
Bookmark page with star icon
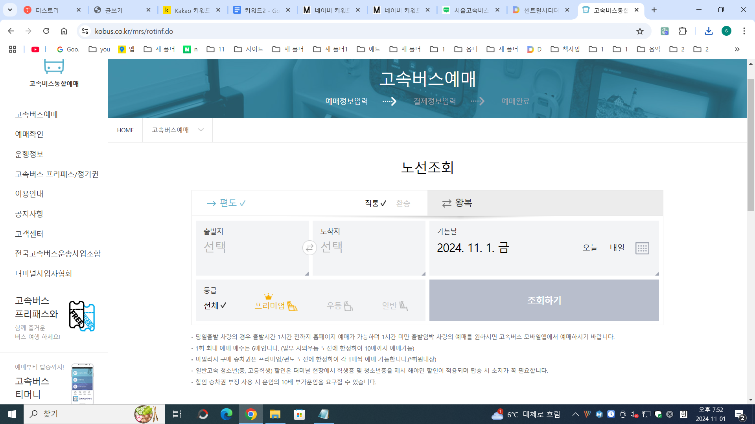pyautogui.click(x=640, y=31)
